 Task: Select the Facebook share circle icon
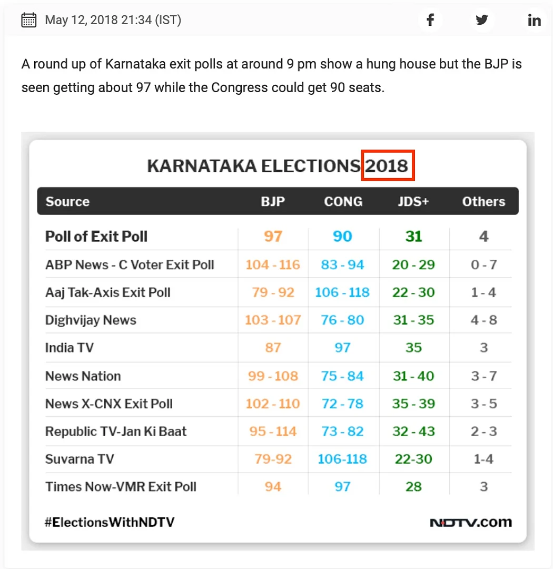(x=431, y=19)
